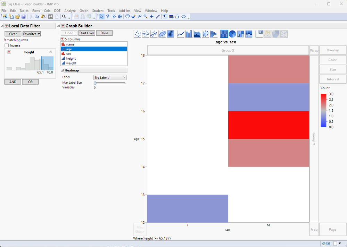
Task: Adjust the Max Label Size slider
Action: 110,83
